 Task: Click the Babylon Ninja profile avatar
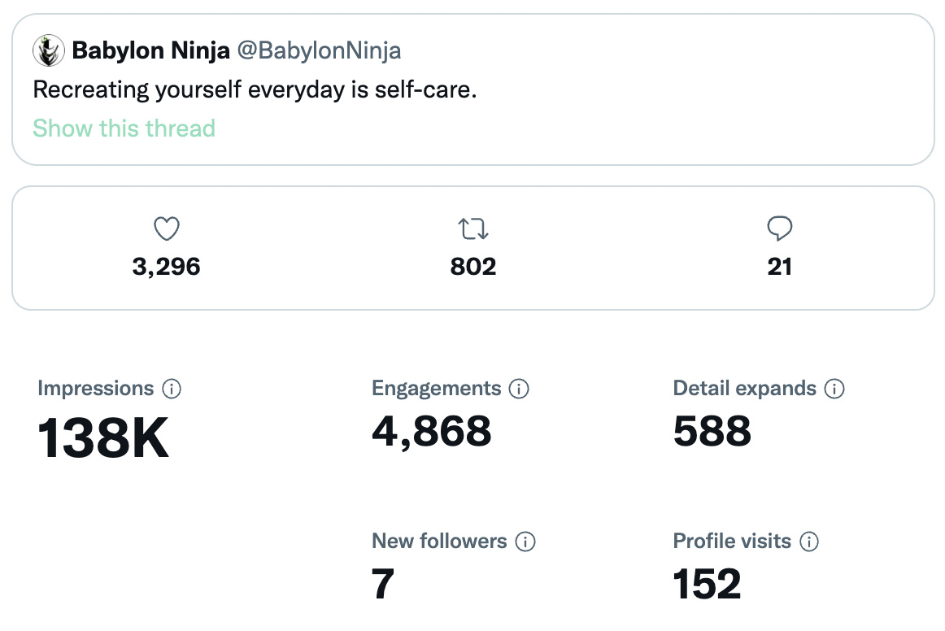[x=49, y=52]
